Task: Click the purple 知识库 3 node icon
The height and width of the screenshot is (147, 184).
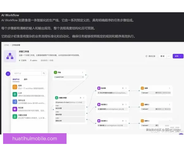Action: tap(99, 121)
